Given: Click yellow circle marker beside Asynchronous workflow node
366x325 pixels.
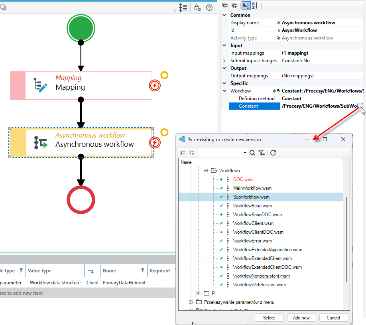Looking at the screenshot, I should click(x=164, y=132).
